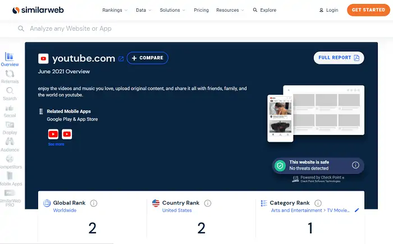
Task: Open the Audience sidebar icon
Action: 10,142
